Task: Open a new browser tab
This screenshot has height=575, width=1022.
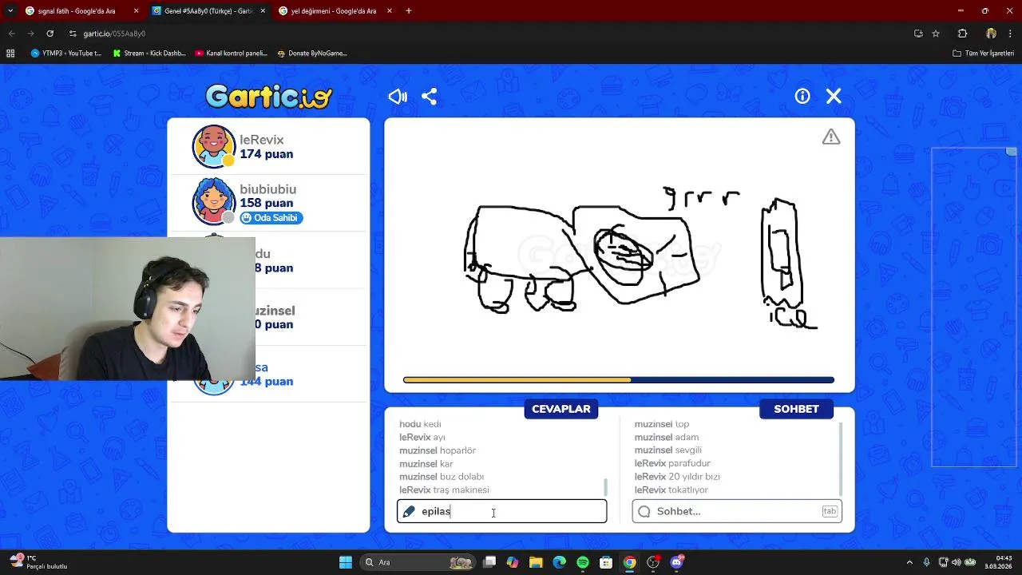Action: point(409,11)
